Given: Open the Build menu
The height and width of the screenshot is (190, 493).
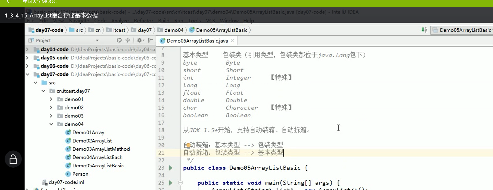Looking at the screenshot, I should coord(164,21).
